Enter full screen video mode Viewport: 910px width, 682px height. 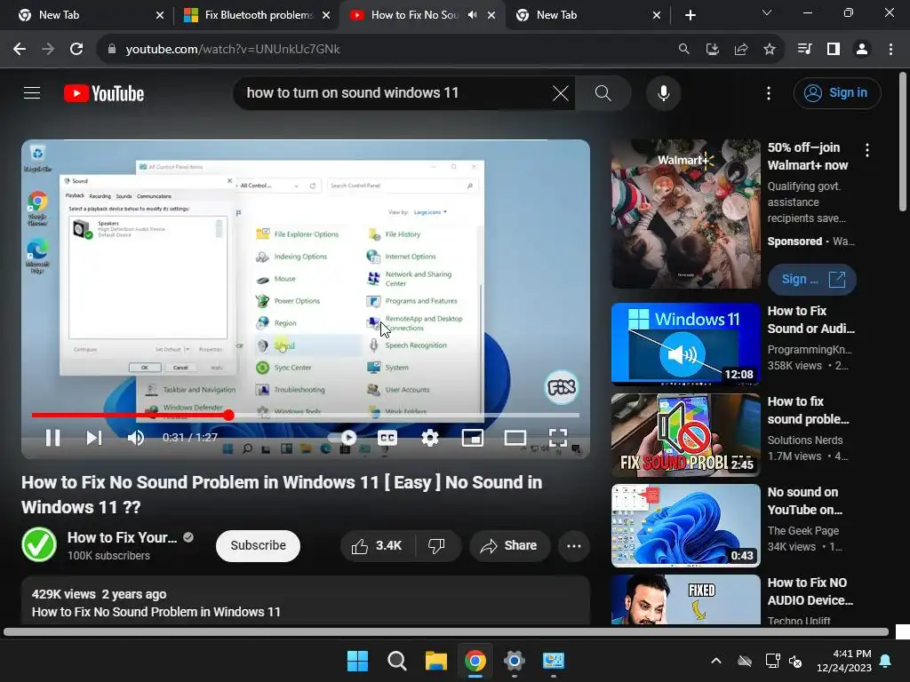tap(558, 438)
